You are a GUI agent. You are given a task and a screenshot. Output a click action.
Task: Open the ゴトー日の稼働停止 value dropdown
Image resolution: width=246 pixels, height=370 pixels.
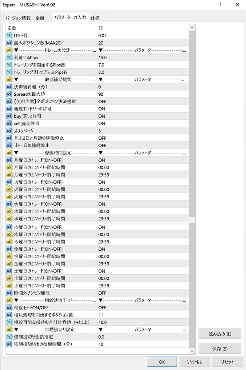pos(102,145)
